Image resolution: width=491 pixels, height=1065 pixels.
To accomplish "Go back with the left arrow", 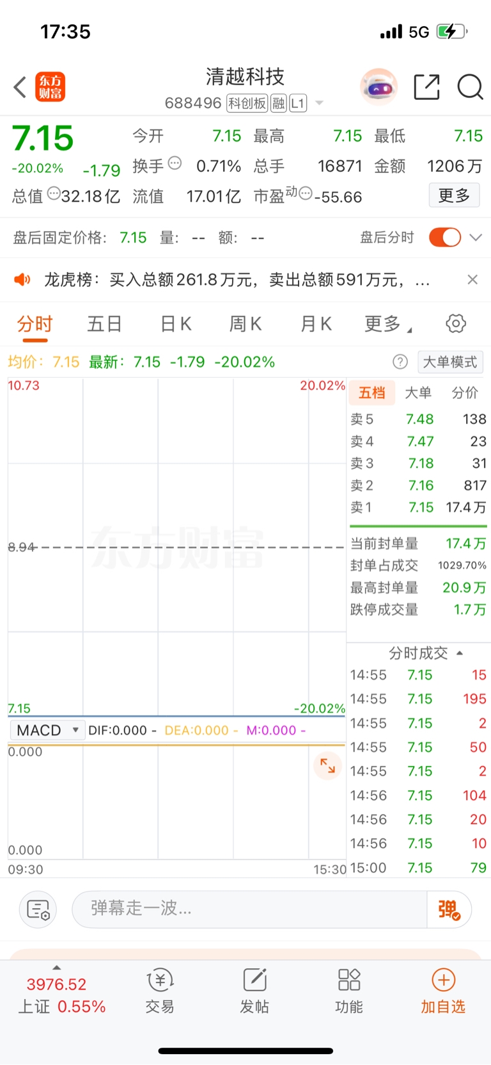I will pos(20,87).
